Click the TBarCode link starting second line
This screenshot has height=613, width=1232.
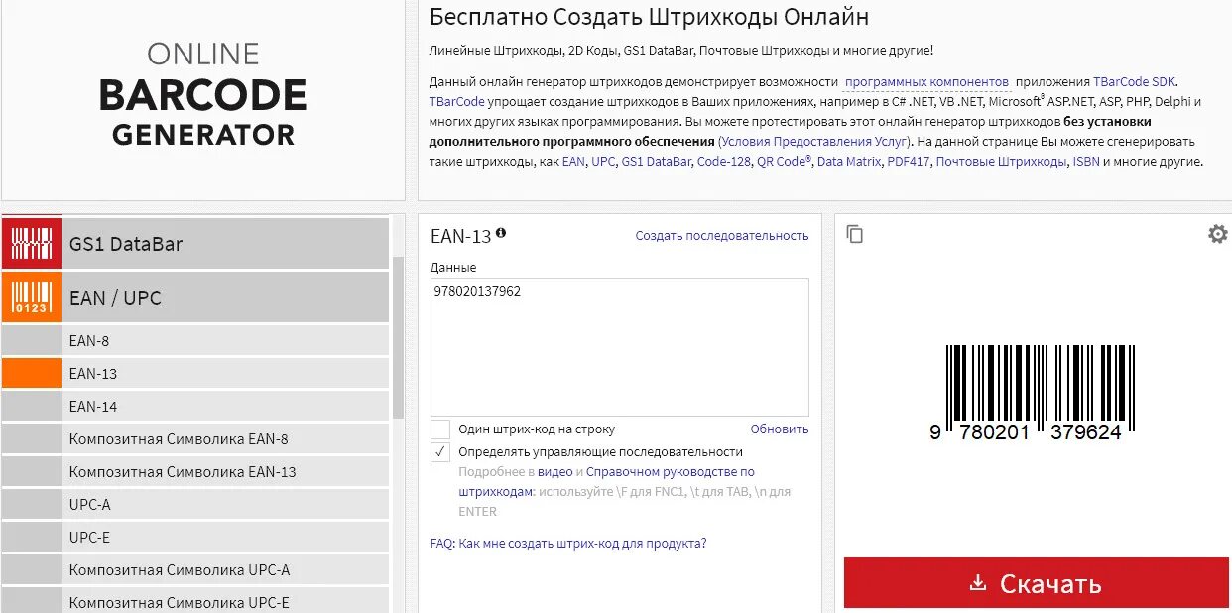pos(457,102)
